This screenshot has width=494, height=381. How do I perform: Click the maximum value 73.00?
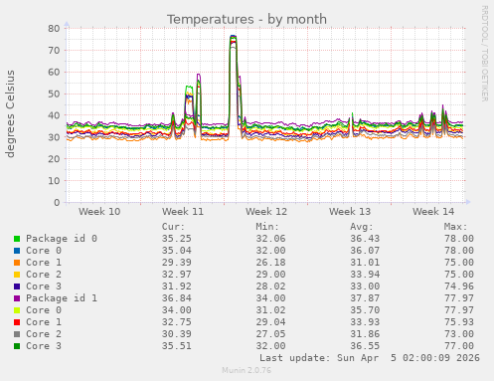tap(459, 334)
